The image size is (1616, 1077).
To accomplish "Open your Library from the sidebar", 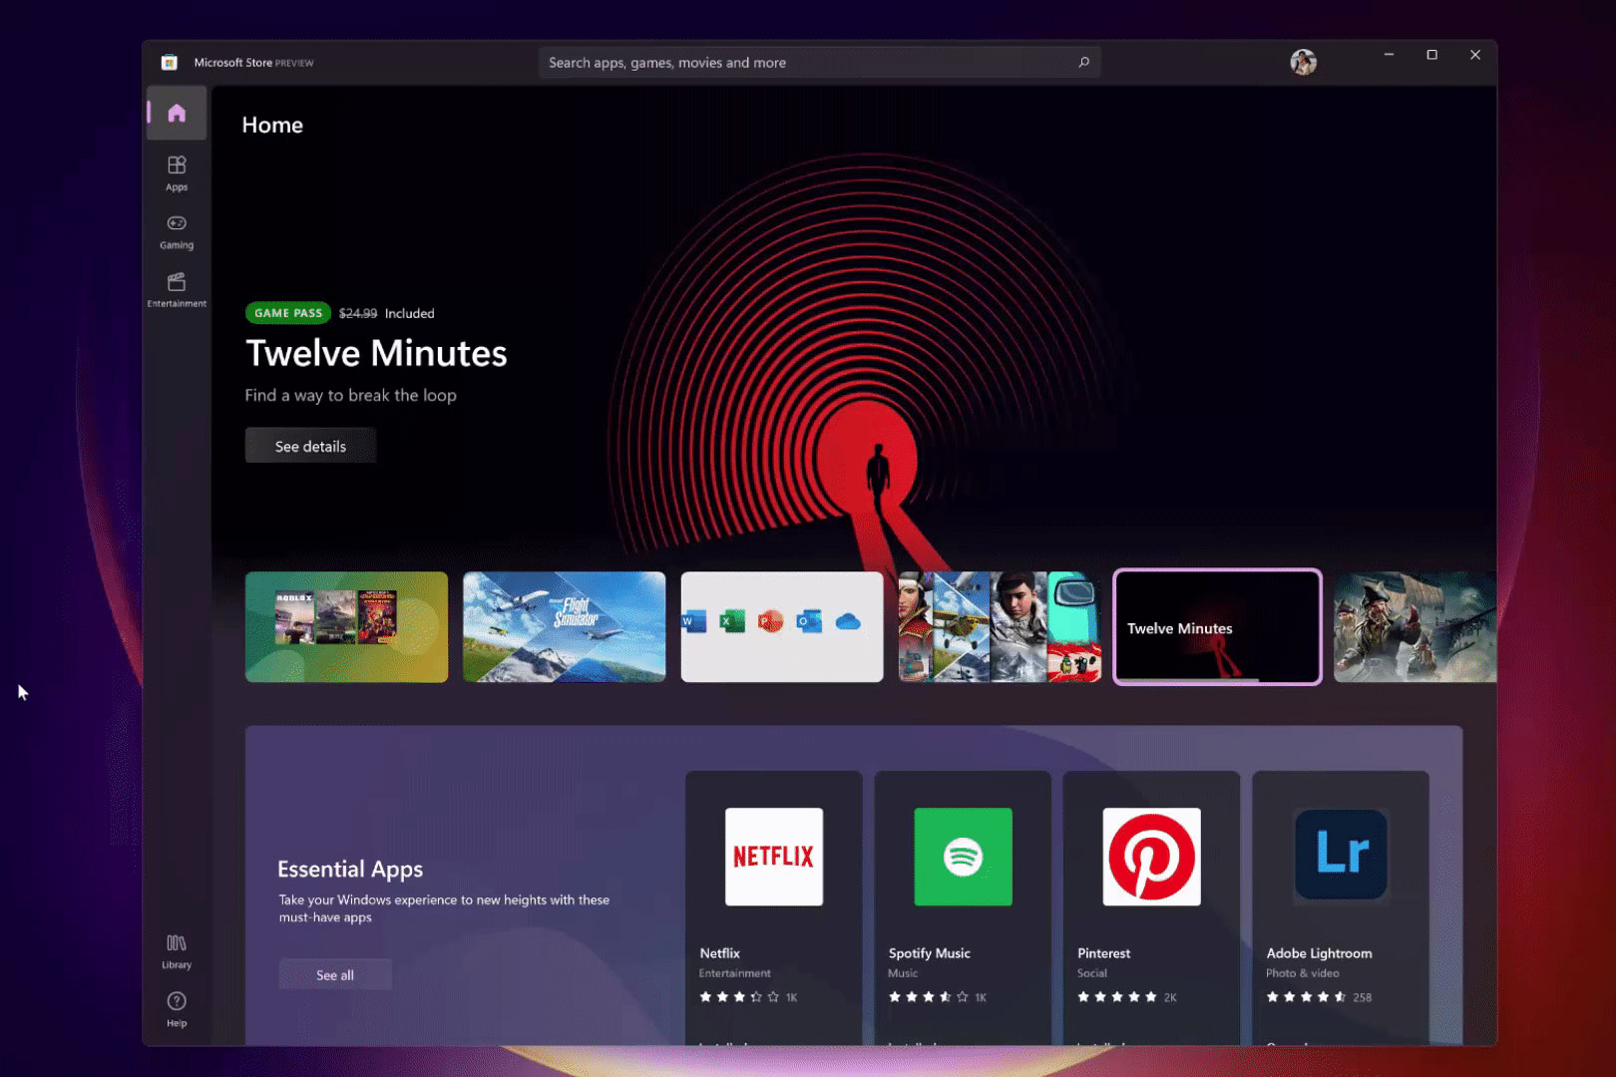I will point(176,948).
